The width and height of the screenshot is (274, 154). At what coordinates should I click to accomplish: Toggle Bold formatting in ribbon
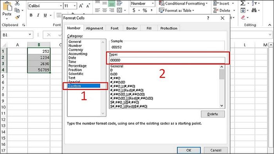click(31, 15)
